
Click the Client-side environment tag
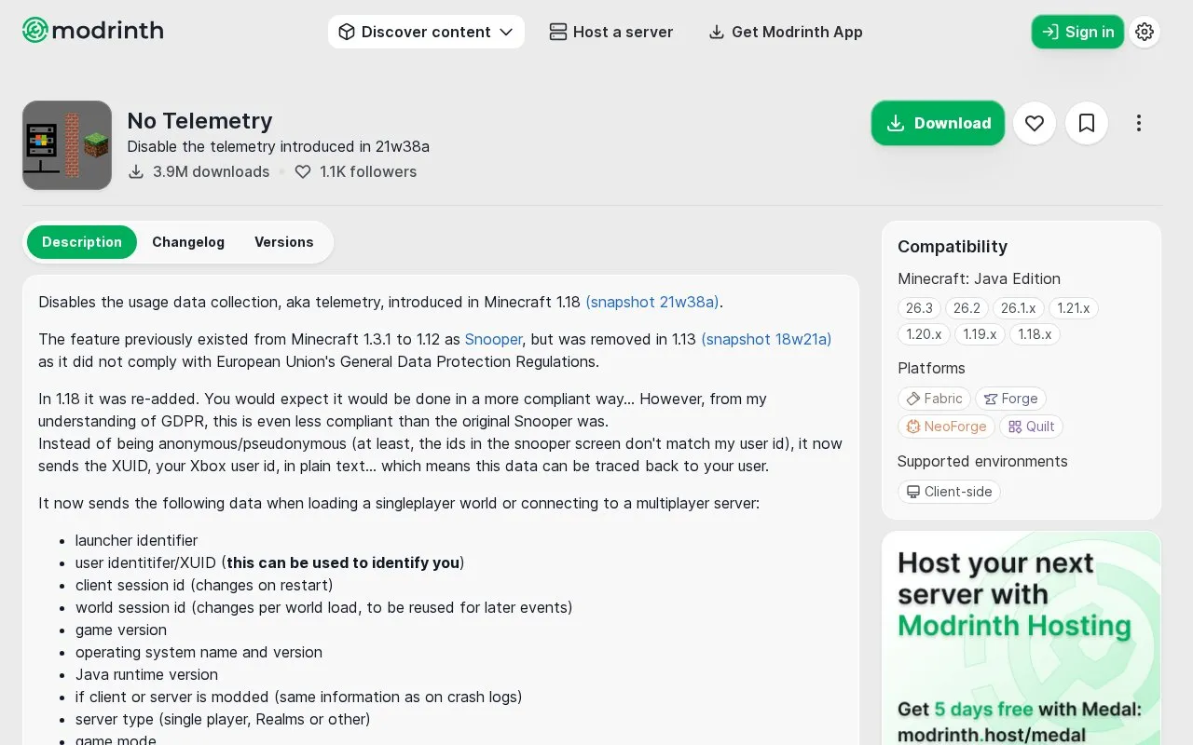[x=950, y=492]
